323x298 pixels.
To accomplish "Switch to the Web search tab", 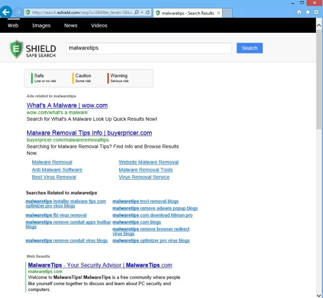I will [x=13, y=25].
